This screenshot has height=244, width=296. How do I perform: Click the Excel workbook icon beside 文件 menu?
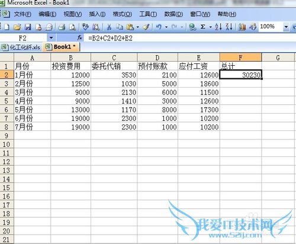coord(5,14)
